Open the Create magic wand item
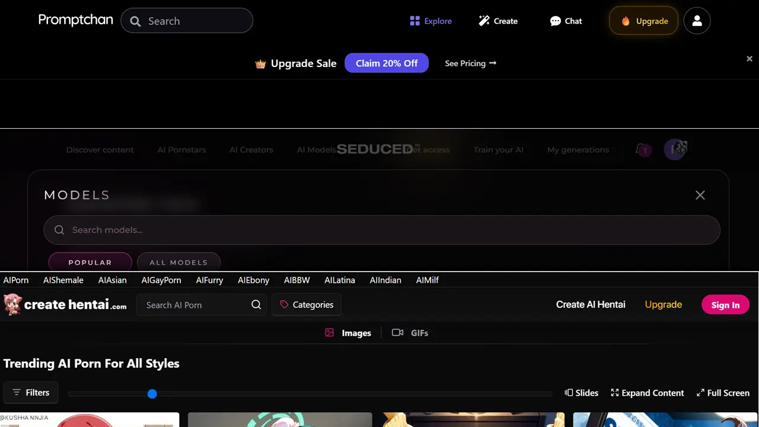The width and height of the screenshot is (759, 427). 498,21
